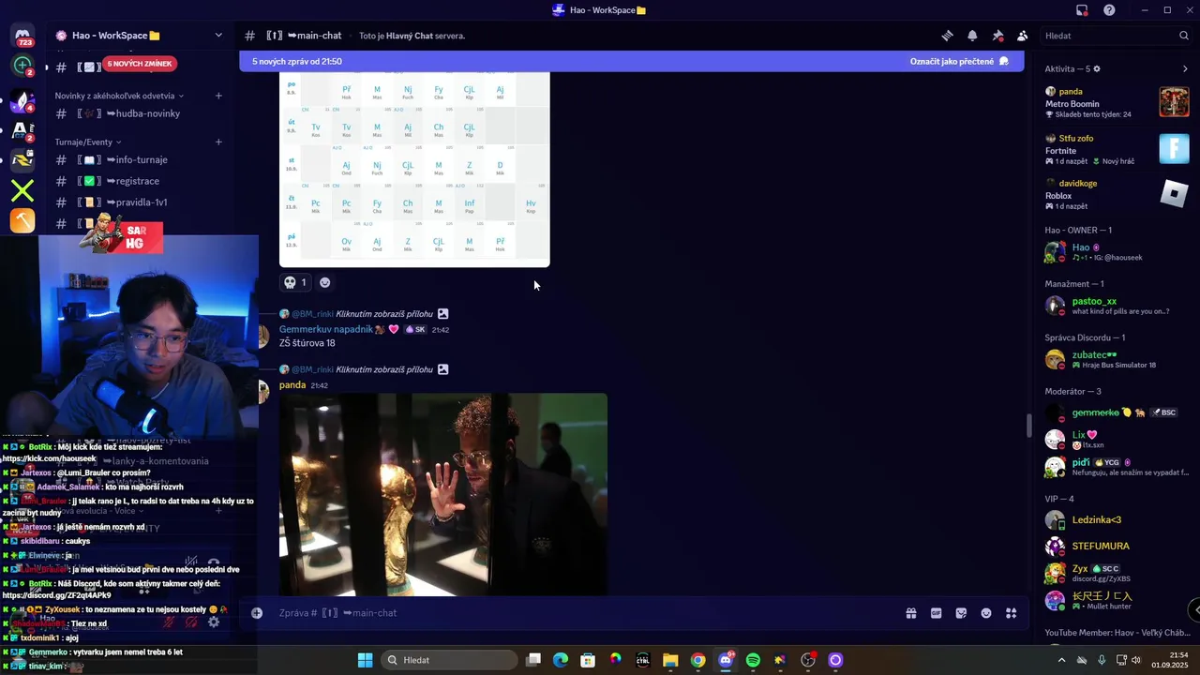The width and height of the screenshot is (1200, 675).
Task: Toggle the member list
Action: [x=1023, y=36]
